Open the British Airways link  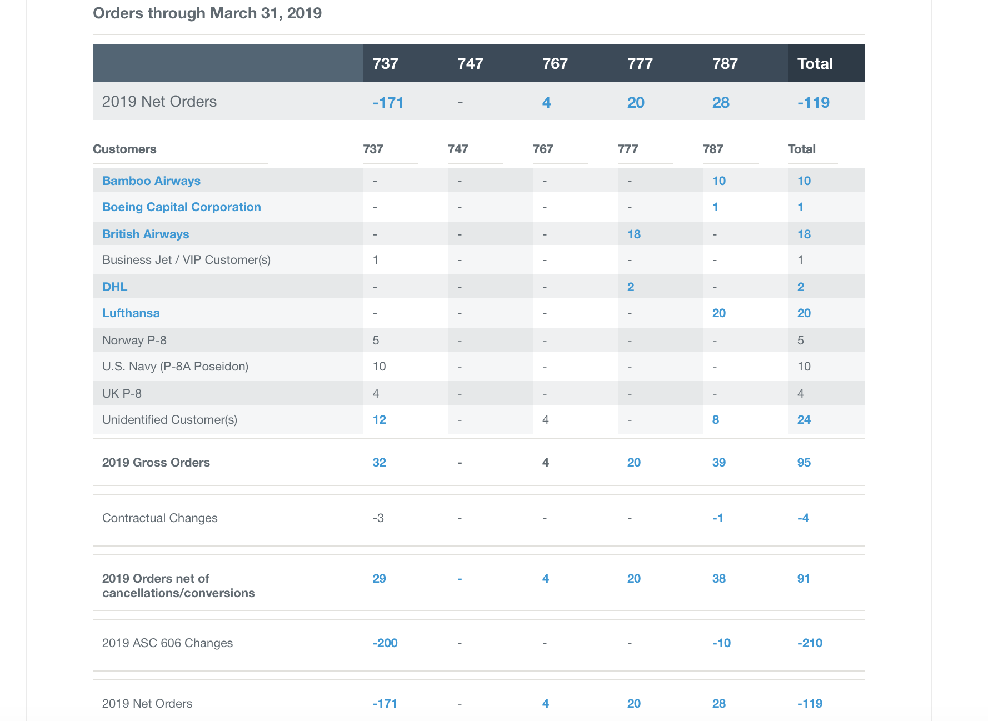tap(146, 234)
